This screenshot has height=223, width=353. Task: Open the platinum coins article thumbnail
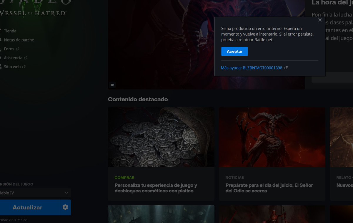pos(161,137)
